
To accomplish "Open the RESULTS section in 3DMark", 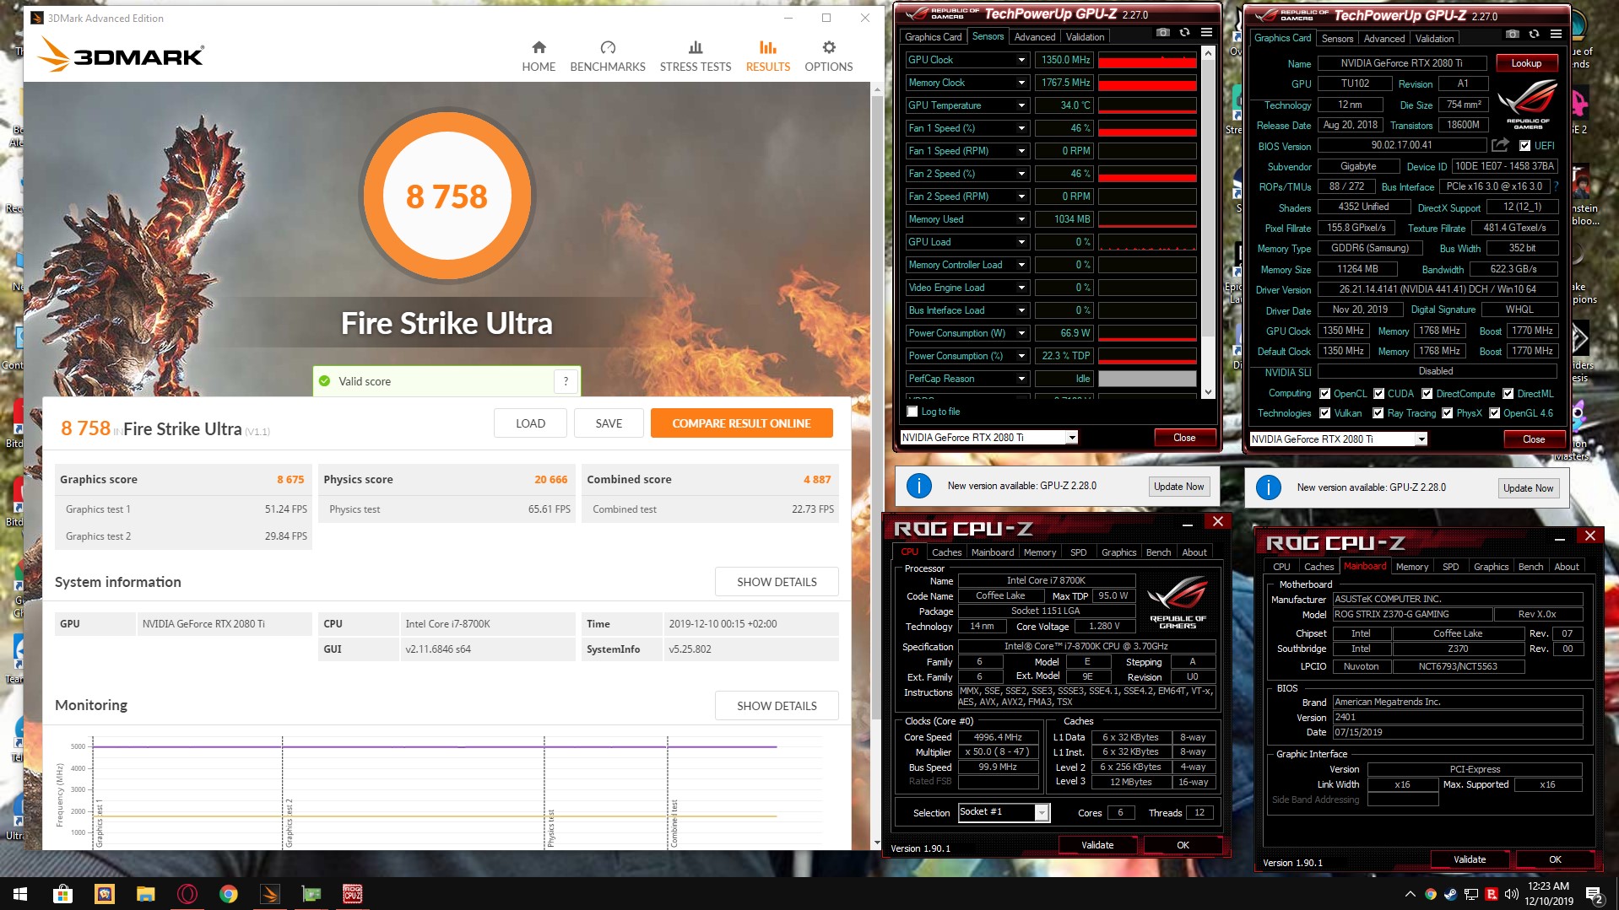I will pos(768,57).
